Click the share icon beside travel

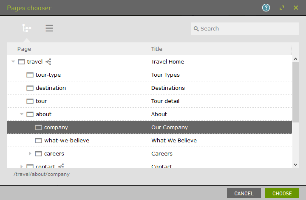pos(48,62)
